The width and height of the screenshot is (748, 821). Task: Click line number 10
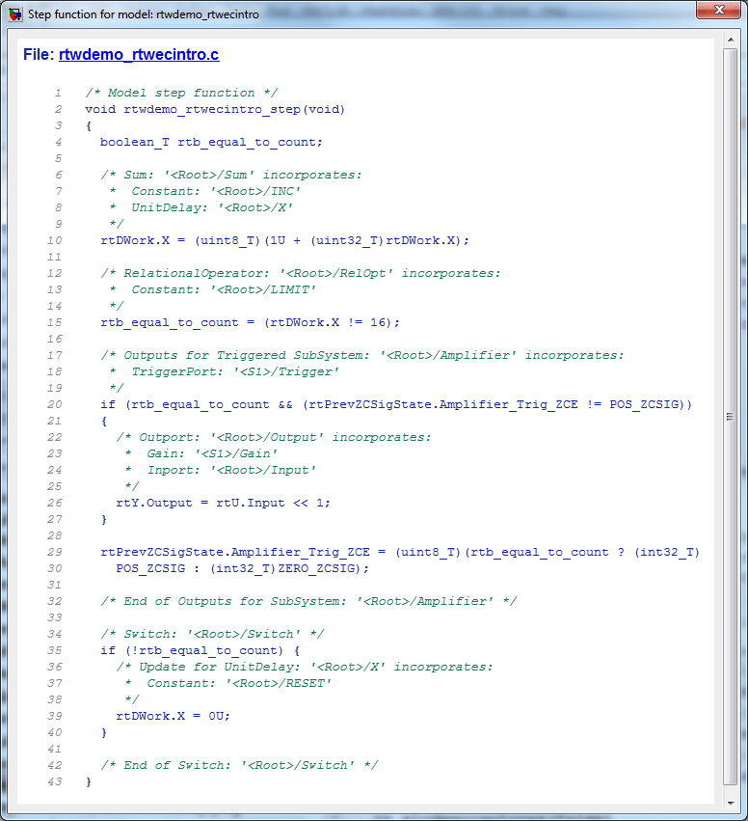coord(54,241)
